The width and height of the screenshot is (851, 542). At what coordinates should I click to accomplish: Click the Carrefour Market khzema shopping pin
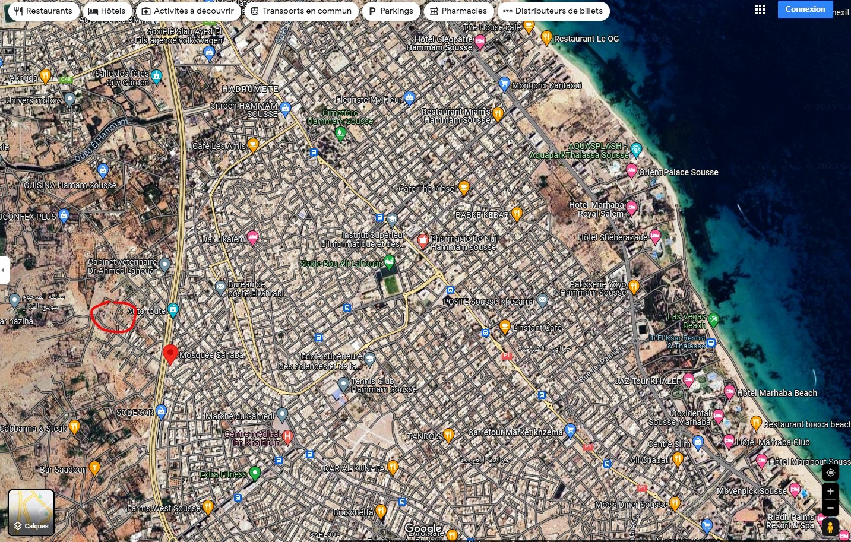pyautogui.click(x=570, y=430)
